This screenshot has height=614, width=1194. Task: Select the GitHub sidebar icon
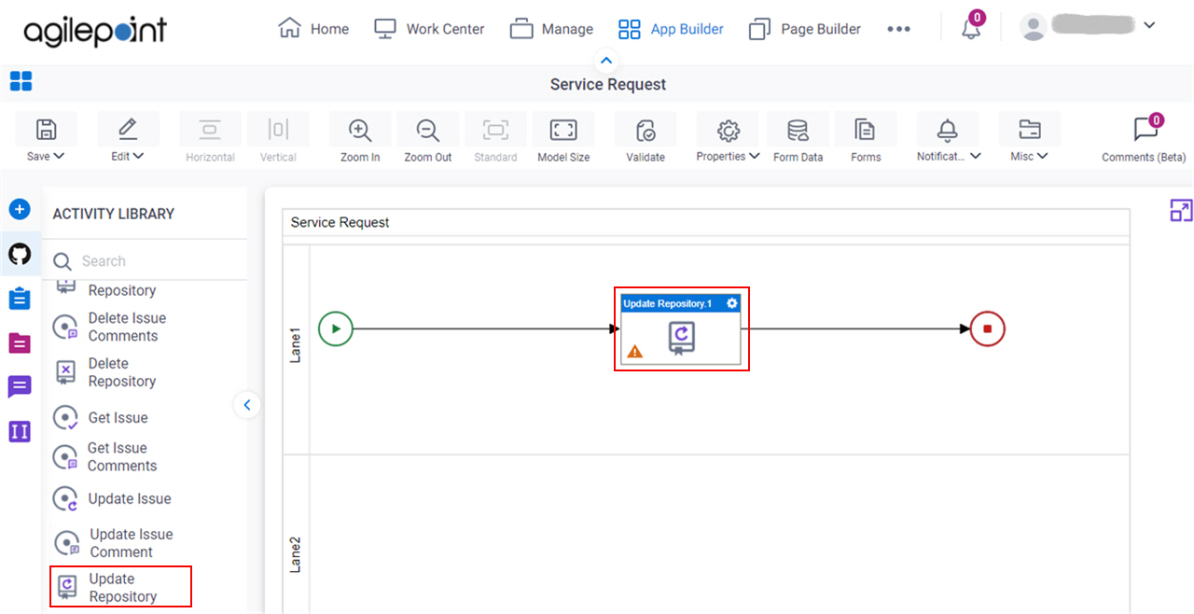coord(20,254)
